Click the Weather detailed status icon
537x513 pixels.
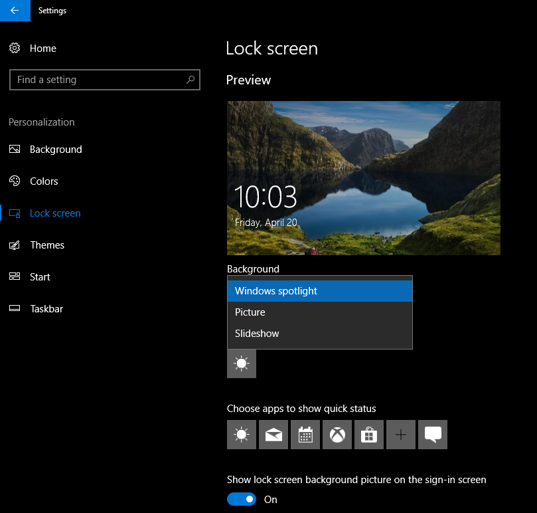pos(241,363)
